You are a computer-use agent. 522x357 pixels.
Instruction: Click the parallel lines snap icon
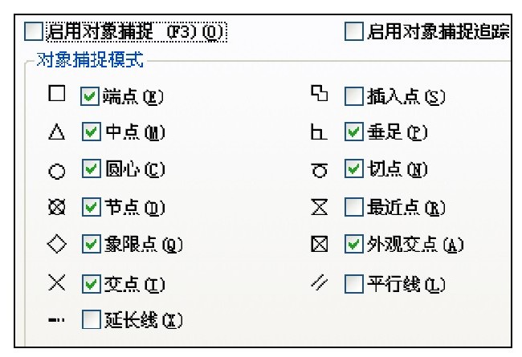click(x=319, y=283)
